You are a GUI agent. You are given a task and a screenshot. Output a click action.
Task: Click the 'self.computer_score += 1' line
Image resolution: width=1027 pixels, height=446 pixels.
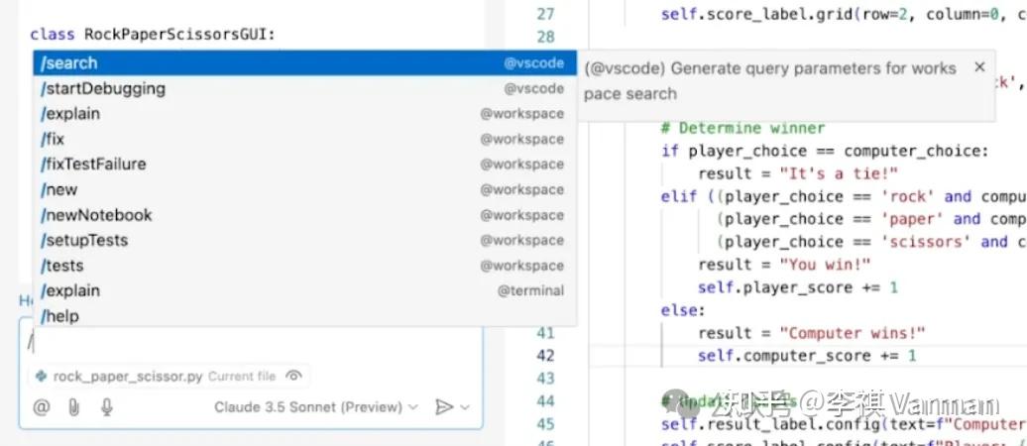[x=807, y=356]
